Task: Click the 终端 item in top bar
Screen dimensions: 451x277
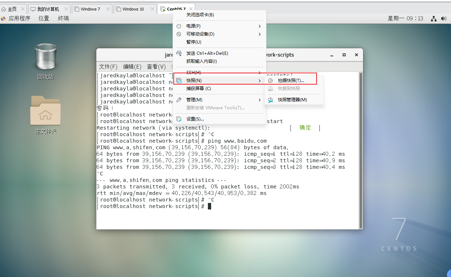Action: pos(64,18)
